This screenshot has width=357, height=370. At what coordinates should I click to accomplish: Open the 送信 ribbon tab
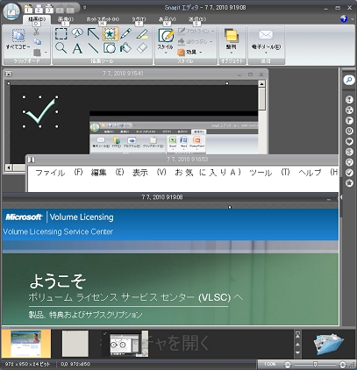click(x=197, y=19)
